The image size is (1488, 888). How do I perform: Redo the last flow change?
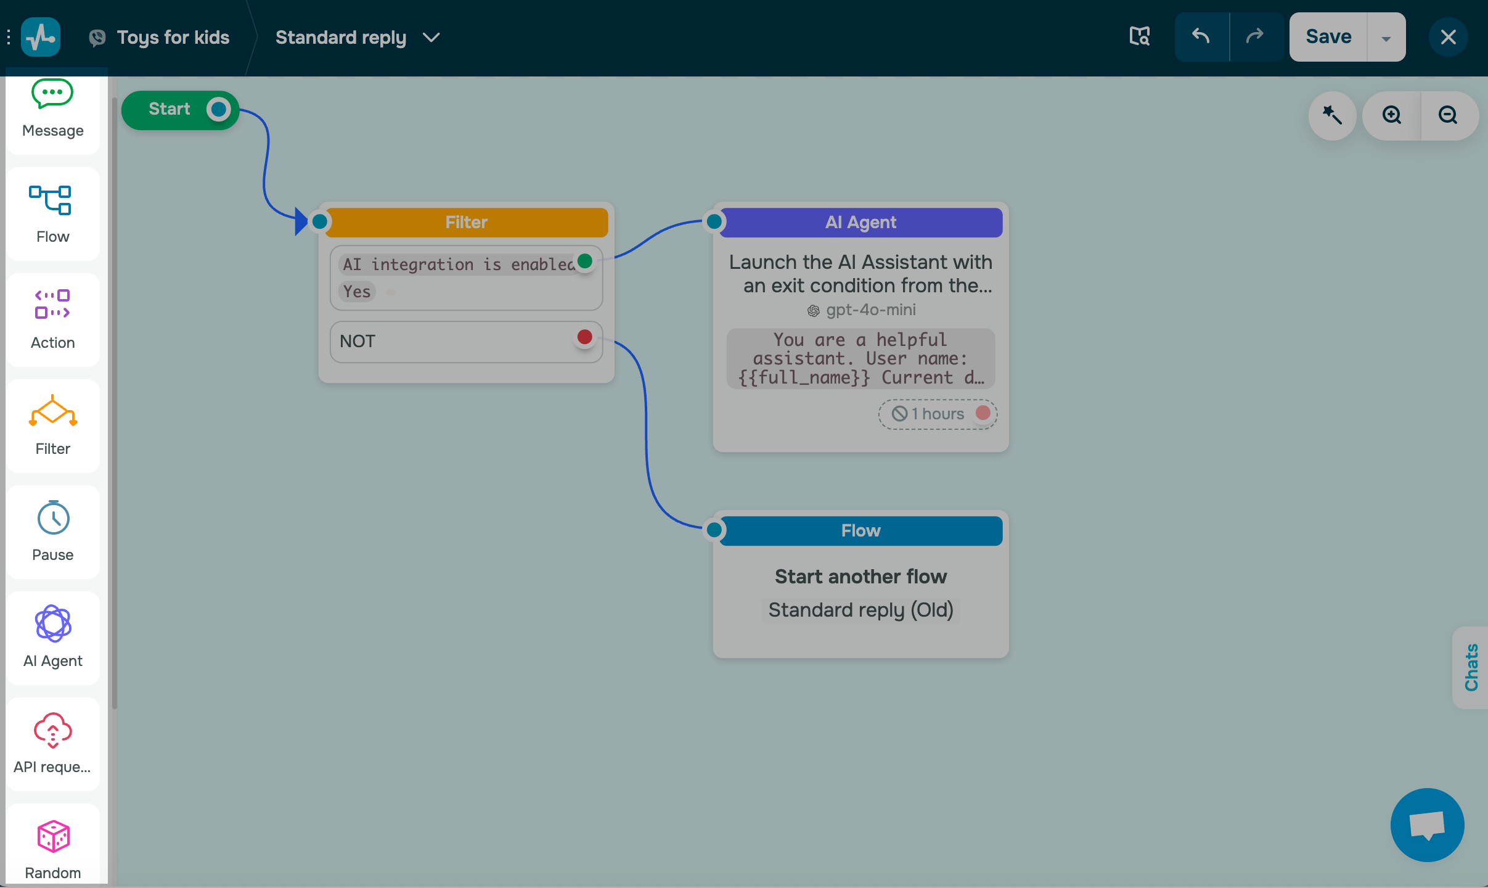[x=1256, y=36]
